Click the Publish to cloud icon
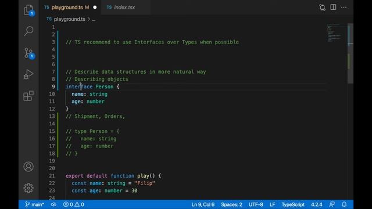Viewport: 372px width, 209px height. click(x=53, y=204)
